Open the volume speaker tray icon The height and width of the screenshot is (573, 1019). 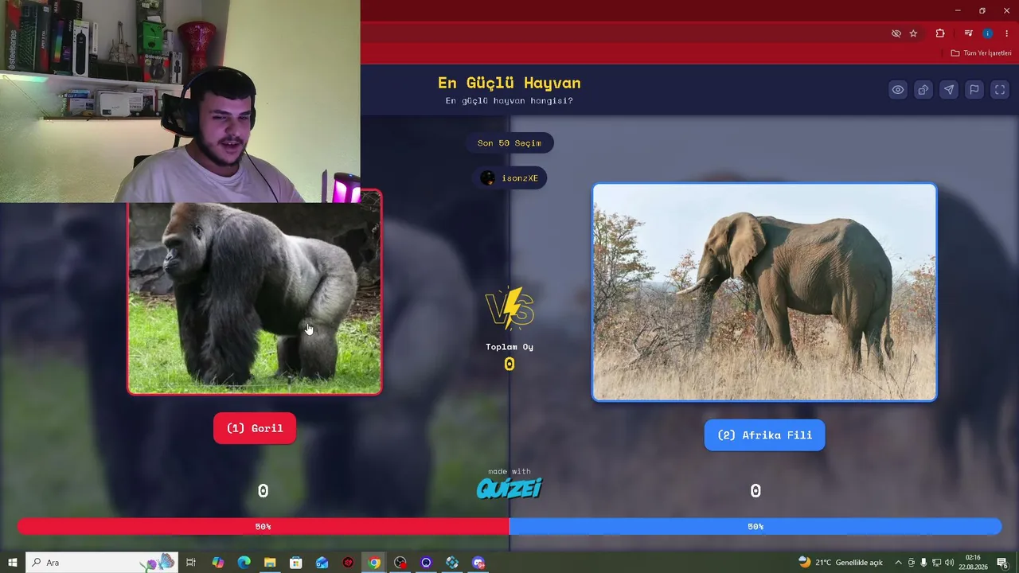coord(949,563)
